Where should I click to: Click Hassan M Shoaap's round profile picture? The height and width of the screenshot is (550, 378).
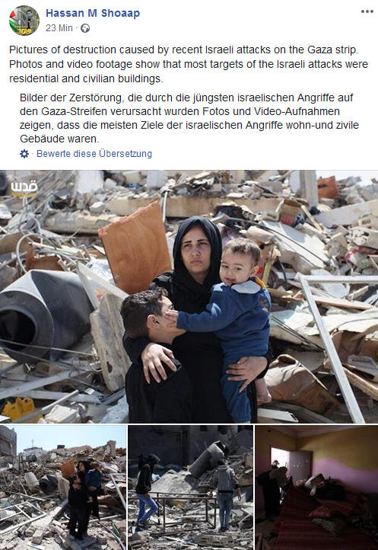click(24, 21)
